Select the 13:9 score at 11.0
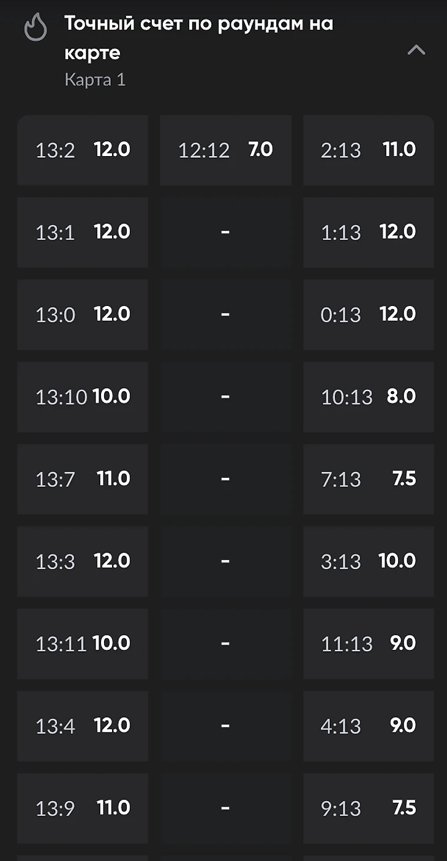This screenshot has width=447, height=861. (83, 808)
